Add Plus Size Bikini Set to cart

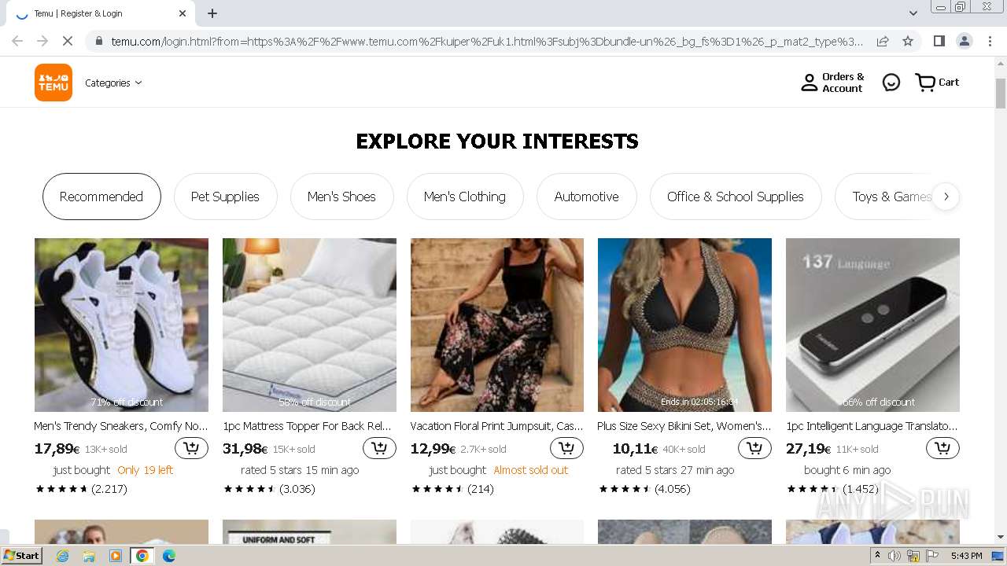[x=754, y=448]
